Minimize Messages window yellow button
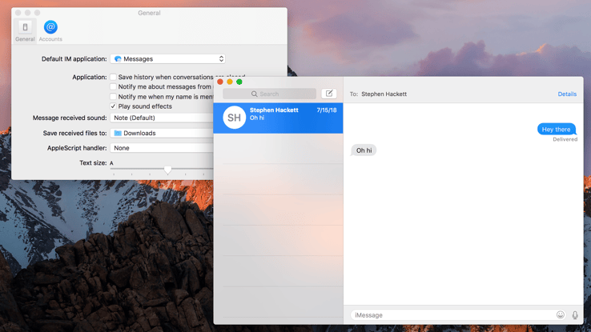Viewport: 591px width, 332px height. point(230,82)
